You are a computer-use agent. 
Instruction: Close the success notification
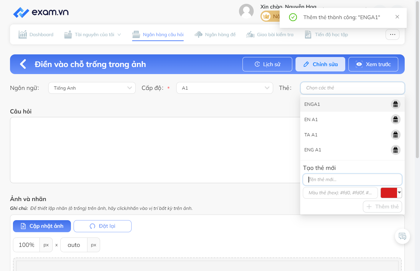pyautogui.click(x=397, y=17)
